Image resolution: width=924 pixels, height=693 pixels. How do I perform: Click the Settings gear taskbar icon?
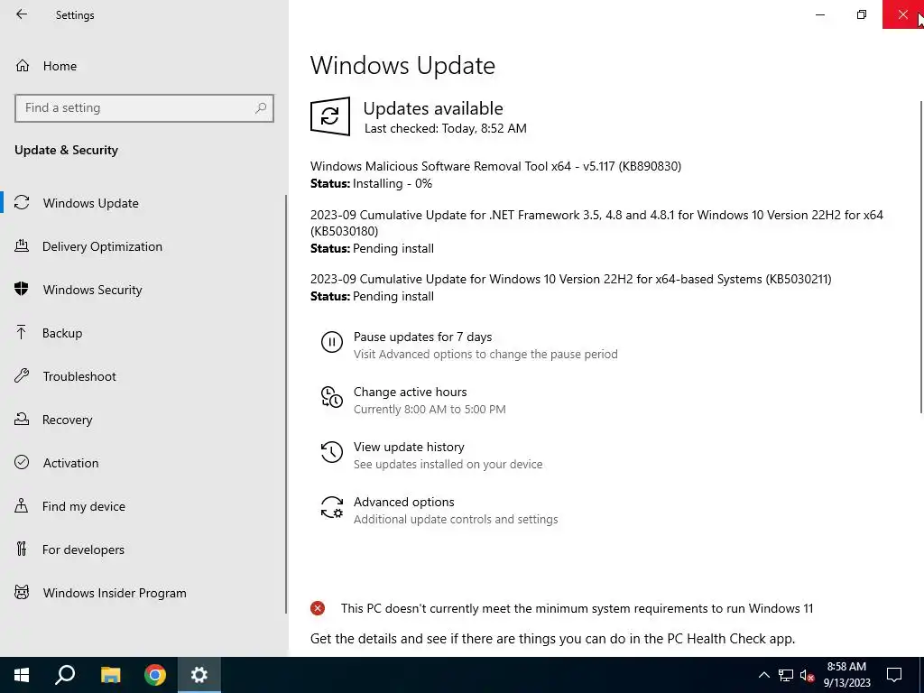[x=199, y=675]
